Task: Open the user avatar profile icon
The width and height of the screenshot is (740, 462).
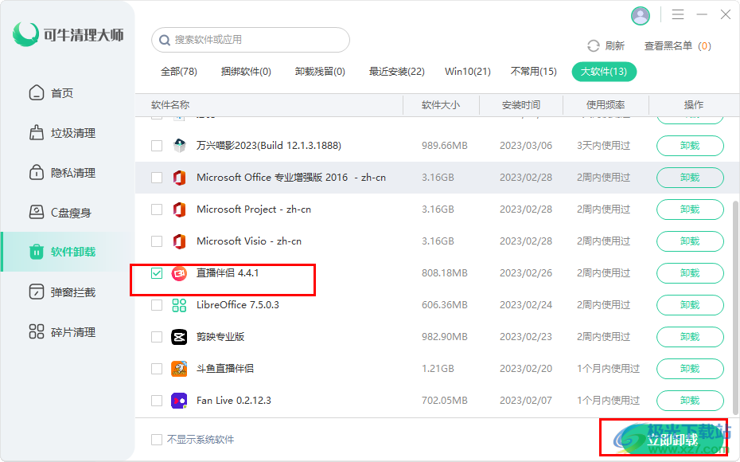Action: click(641, 16)
